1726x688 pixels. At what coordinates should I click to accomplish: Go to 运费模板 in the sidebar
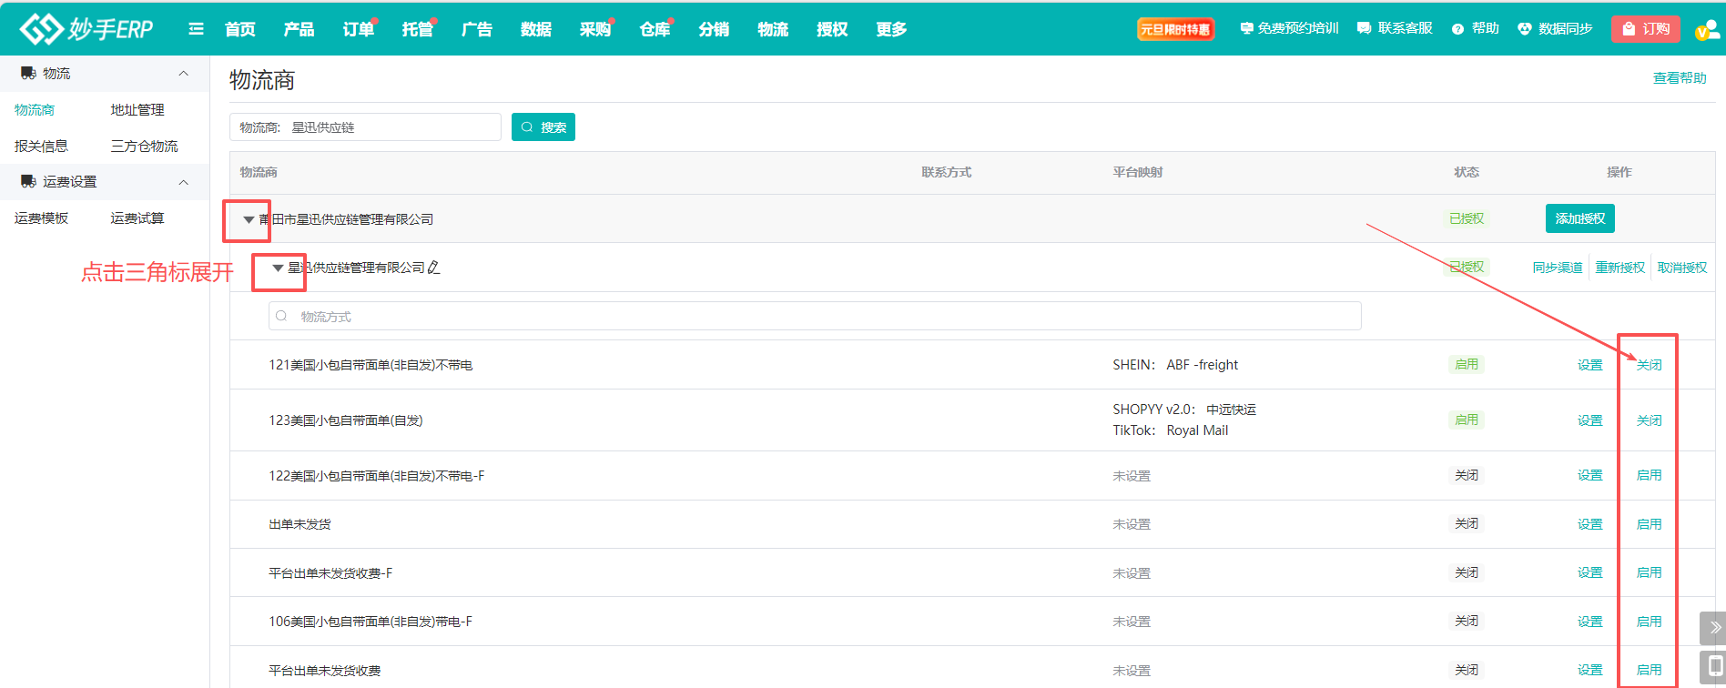pos(42,218)
